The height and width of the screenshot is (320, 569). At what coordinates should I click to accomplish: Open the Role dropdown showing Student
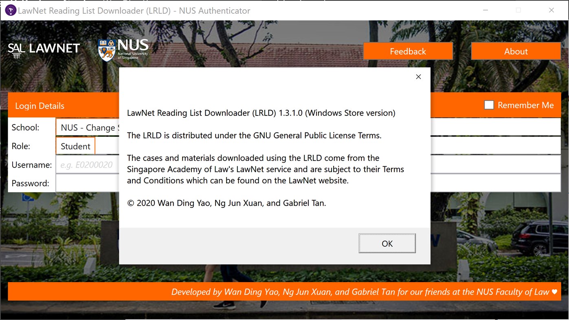[75, 146]
